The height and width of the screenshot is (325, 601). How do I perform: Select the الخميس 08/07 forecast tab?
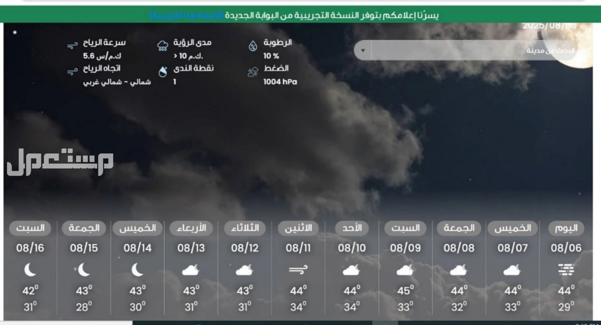[512, 228]
